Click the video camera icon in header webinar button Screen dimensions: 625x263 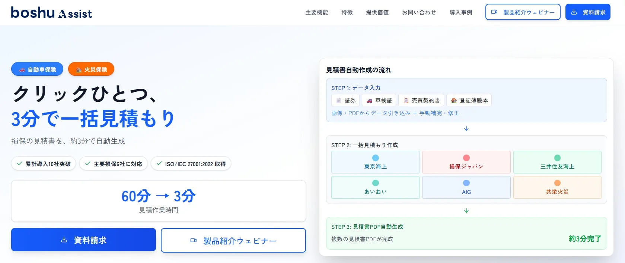494,12
